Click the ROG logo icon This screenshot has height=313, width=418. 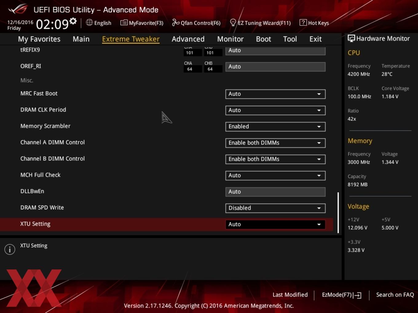18,9
